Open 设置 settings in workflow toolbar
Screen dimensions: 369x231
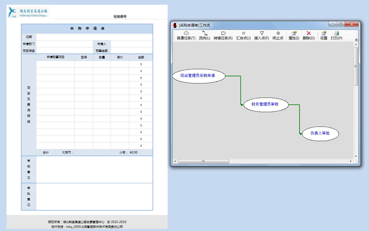click(324, 35)
